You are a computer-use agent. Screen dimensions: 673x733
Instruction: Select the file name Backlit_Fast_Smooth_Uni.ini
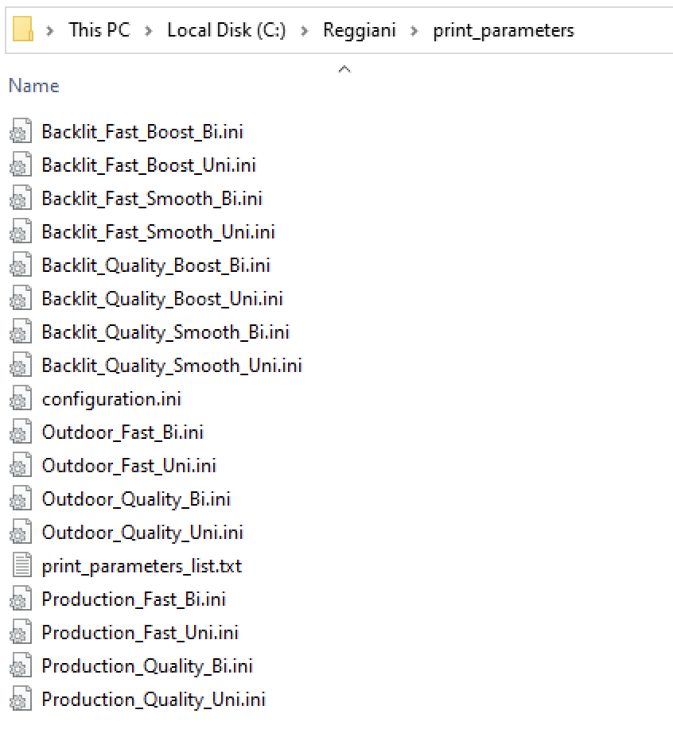point(158,232)
